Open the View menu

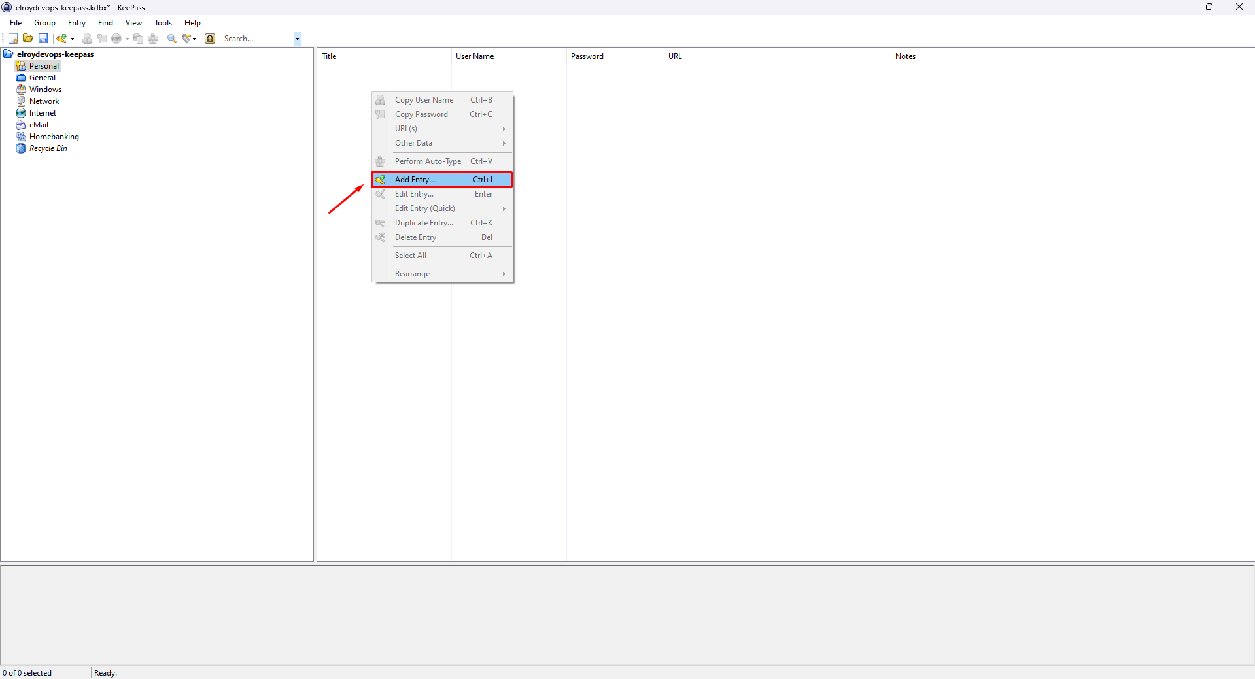(x=133, y=23)
